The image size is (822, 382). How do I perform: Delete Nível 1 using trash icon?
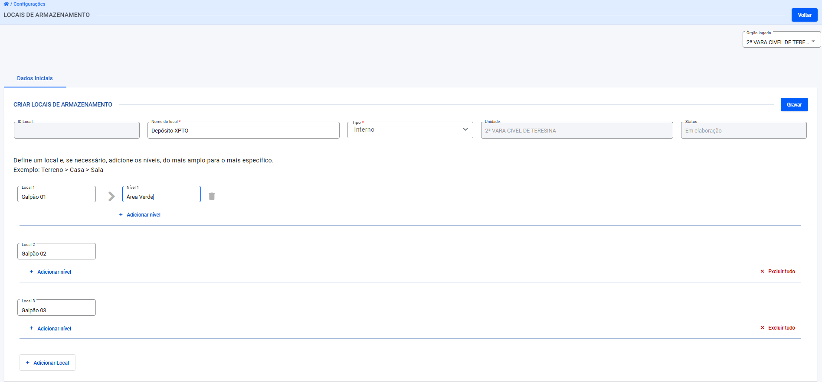(212, 196)
